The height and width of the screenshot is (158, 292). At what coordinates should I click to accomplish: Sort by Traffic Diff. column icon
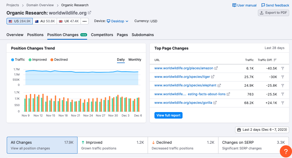pyautogui.click(x=275, y=60)
